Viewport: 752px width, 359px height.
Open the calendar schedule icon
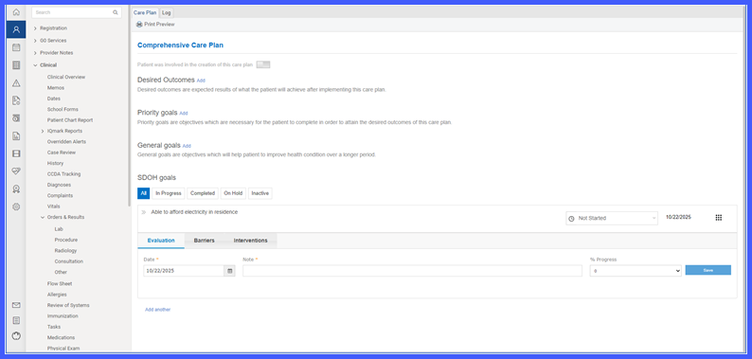point(16,47)
